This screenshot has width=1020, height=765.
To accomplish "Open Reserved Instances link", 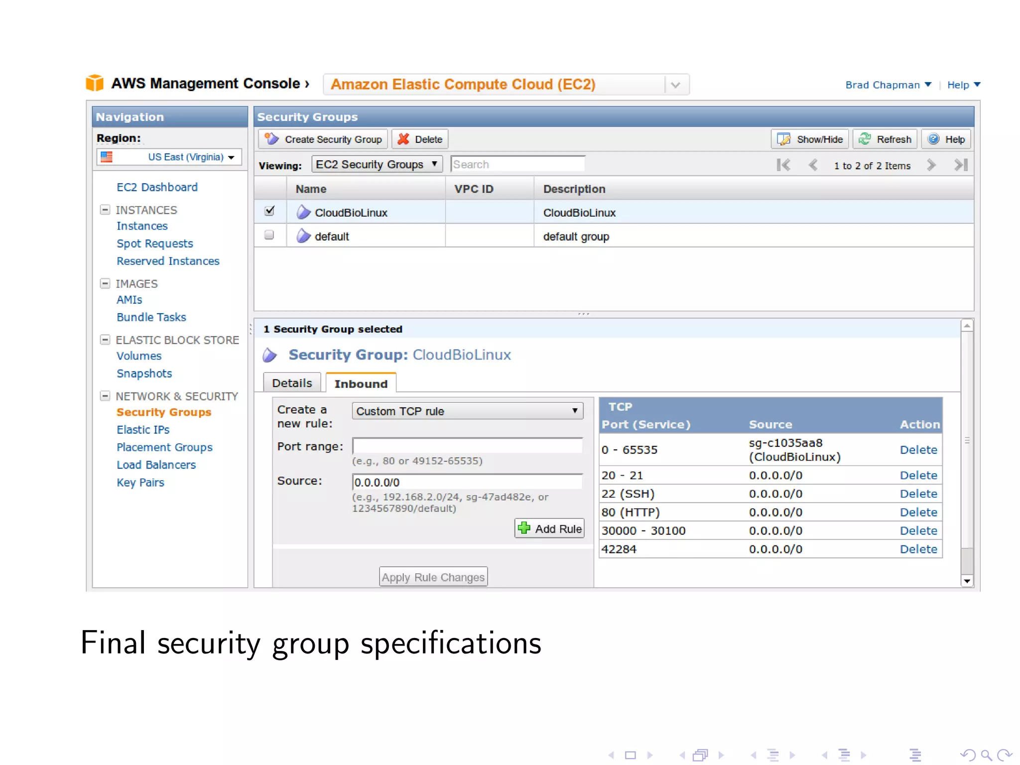I will click(168, 261).
